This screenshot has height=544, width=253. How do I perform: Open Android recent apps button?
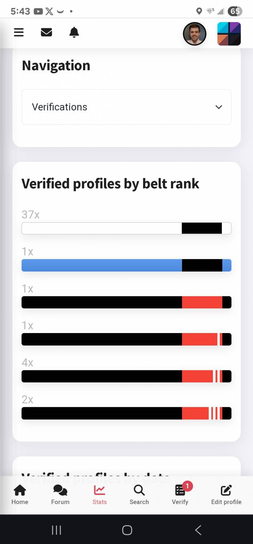click(x=56, y=530)
